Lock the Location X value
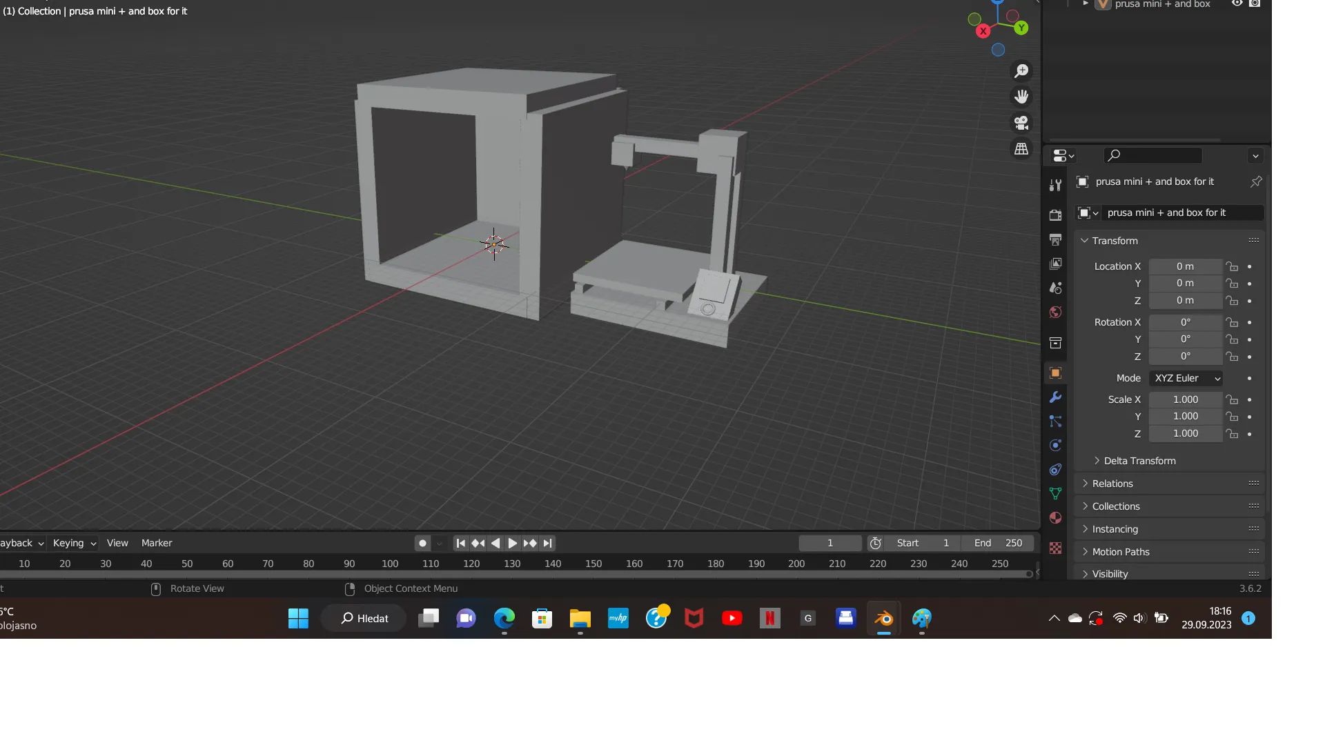 1233,266
